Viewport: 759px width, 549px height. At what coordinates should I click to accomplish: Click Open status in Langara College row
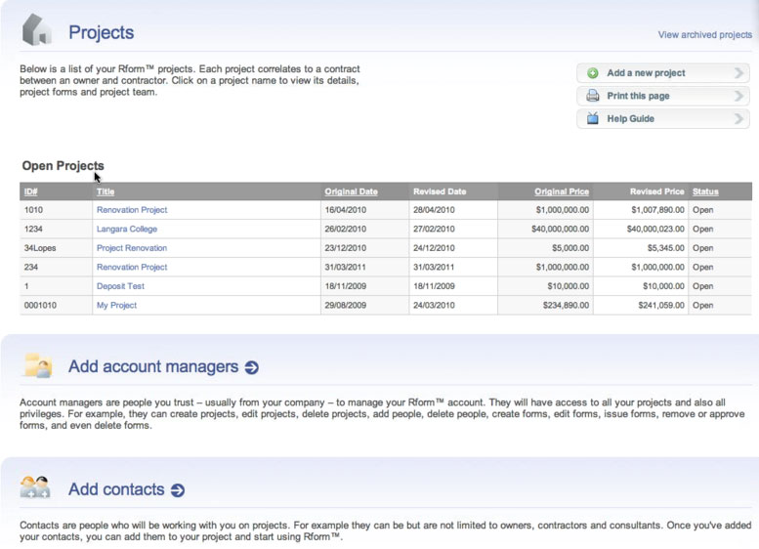pyautogui.click(x=703, y=229)
